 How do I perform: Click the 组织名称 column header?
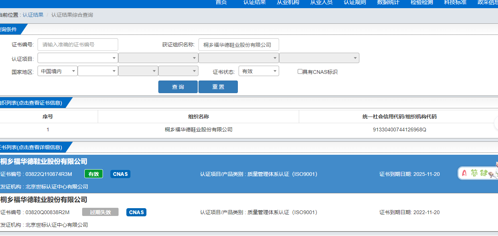coord(199,117)
